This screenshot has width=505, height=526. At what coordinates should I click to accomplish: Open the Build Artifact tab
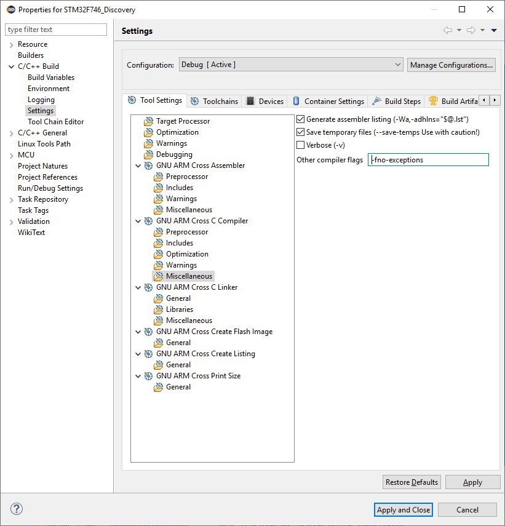click(453, 102)
